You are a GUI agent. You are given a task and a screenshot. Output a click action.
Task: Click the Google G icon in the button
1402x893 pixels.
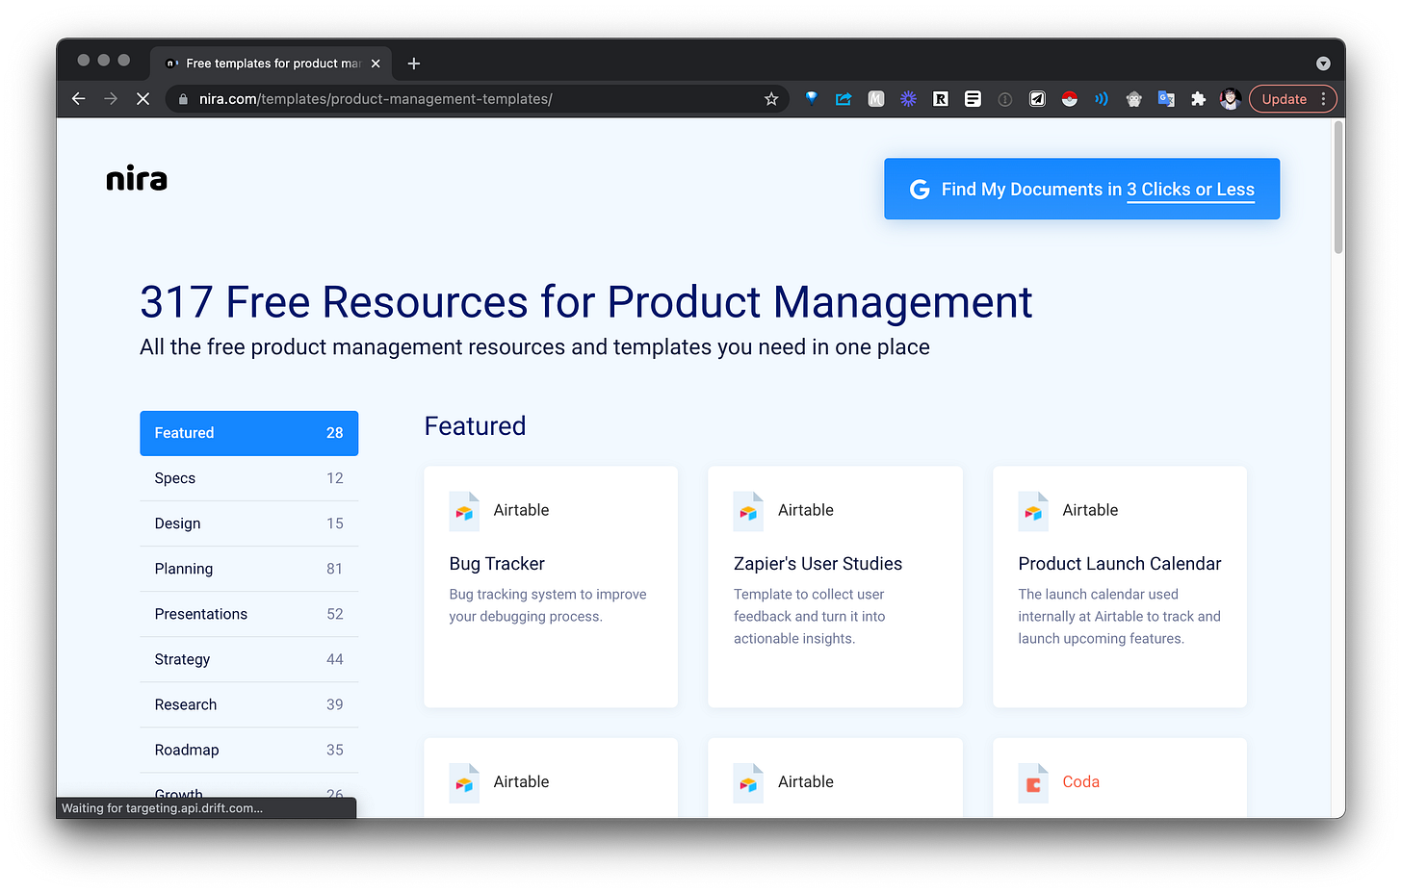click(x=920, y=190)
